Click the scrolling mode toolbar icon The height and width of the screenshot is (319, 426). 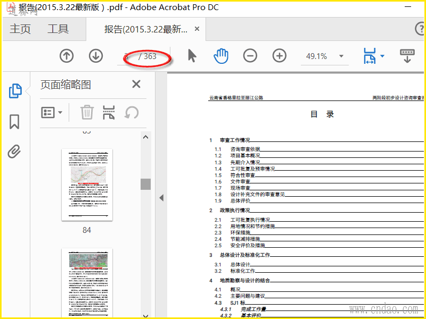click(x=407, y=56)
